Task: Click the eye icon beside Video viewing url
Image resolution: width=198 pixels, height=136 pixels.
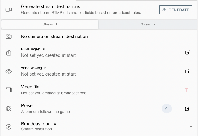Action: [x=9, y=71]
